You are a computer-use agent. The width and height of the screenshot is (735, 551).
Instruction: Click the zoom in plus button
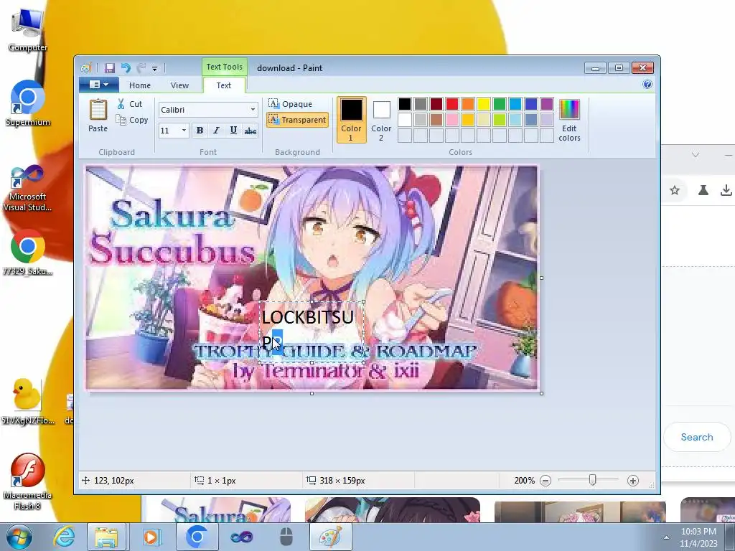[x=633, y=480]
